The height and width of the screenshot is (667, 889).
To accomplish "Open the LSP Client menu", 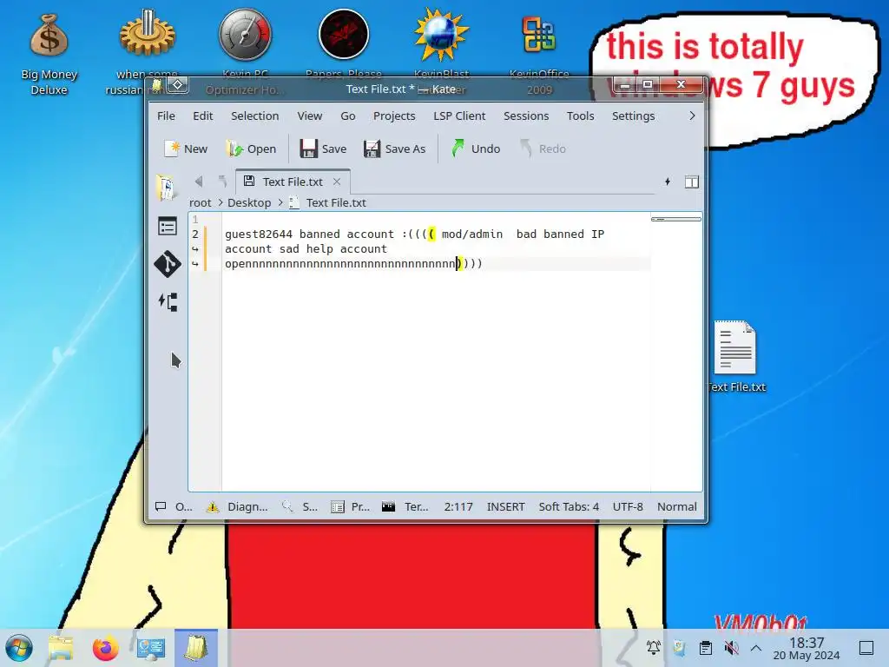I will click(459, 116).
